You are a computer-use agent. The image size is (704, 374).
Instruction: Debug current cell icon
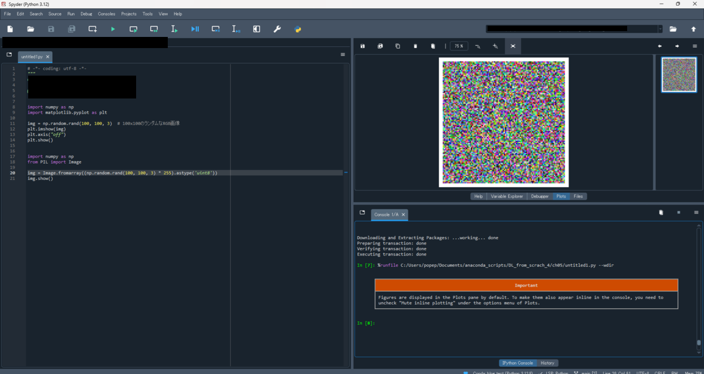215,29
